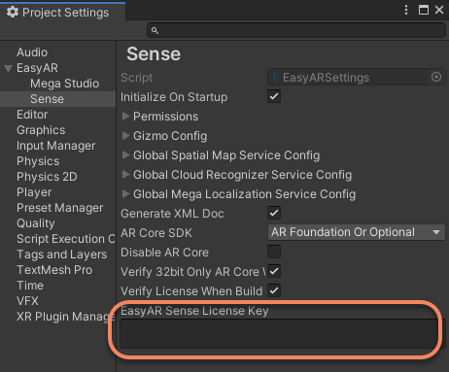
Task: Open Mega Studio settings
Action: pos(64,84)
